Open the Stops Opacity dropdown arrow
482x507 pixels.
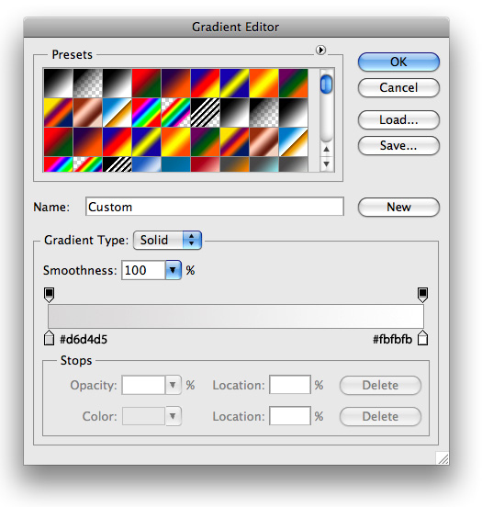click(173, 385)
